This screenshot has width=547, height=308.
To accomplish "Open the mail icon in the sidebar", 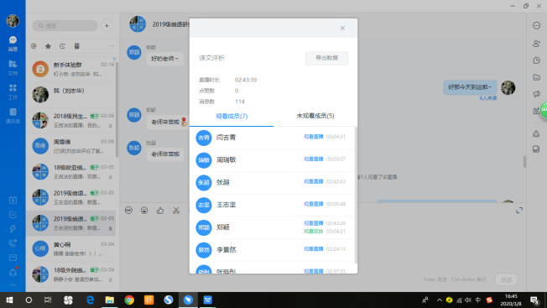I will click(13, 258).
